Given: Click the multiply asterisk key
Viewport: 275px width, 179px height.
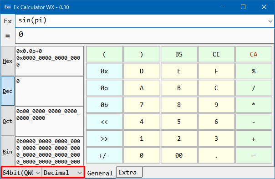Looking at the screenshot, I should (254, 105).
